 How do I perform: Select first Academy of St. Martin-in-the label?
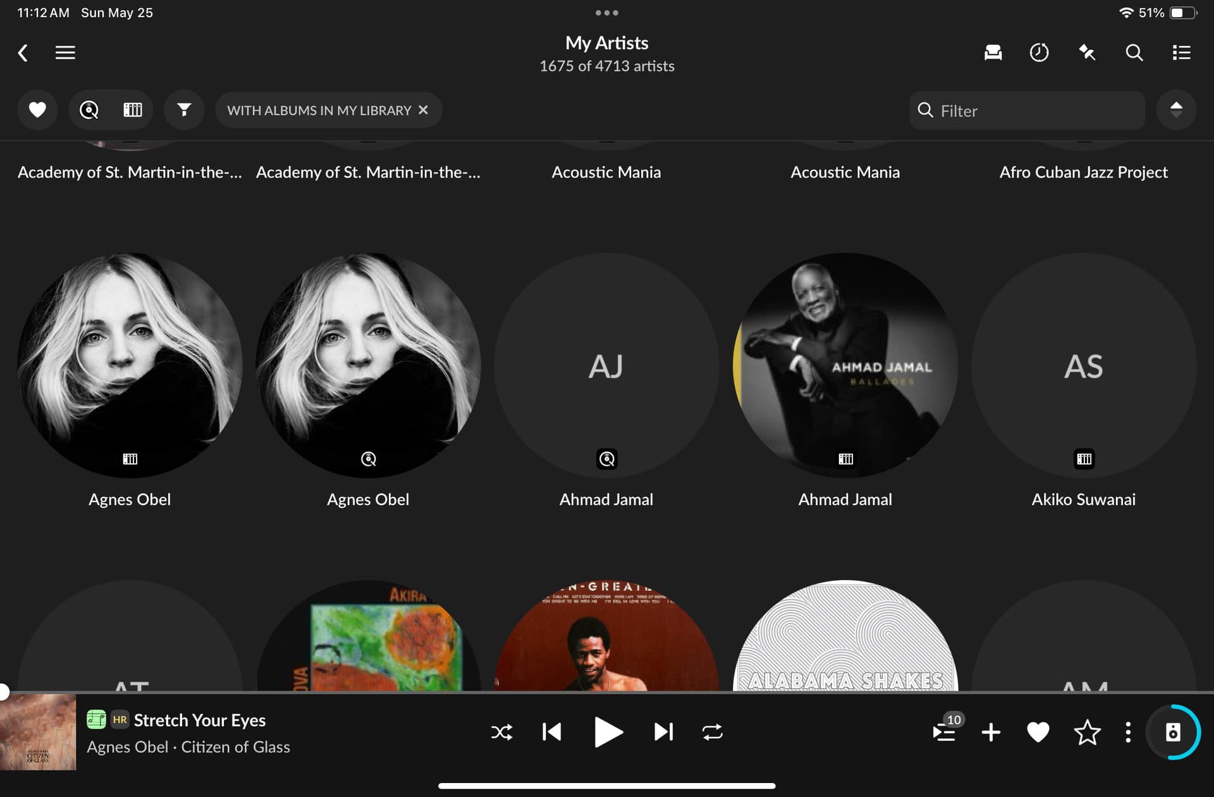click(x=130, y=172)
